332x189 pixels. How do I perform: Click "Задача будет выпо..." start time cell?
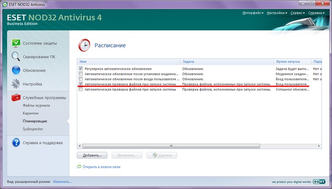(x=293, y=69)
